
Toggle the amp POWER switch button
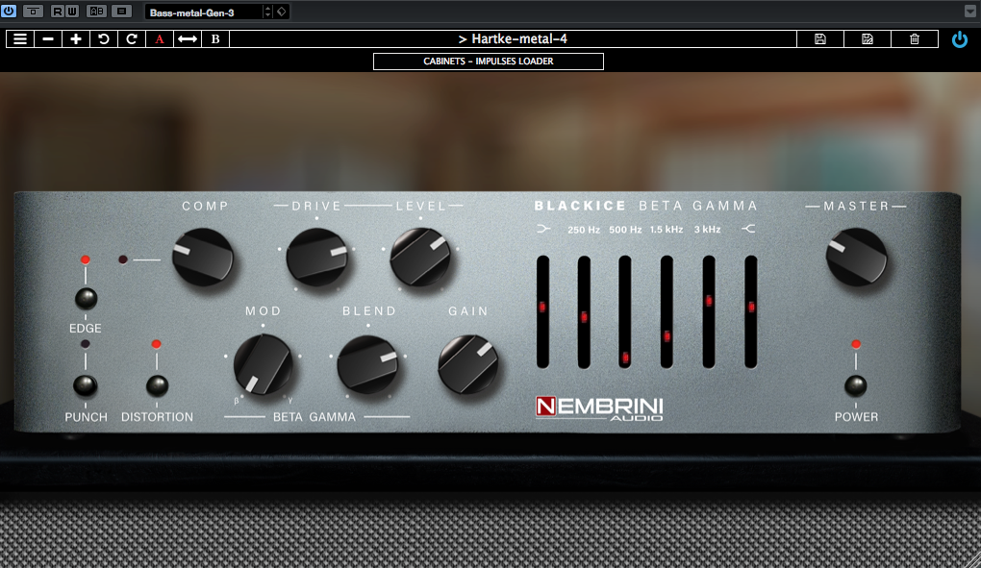coord(856,385)
